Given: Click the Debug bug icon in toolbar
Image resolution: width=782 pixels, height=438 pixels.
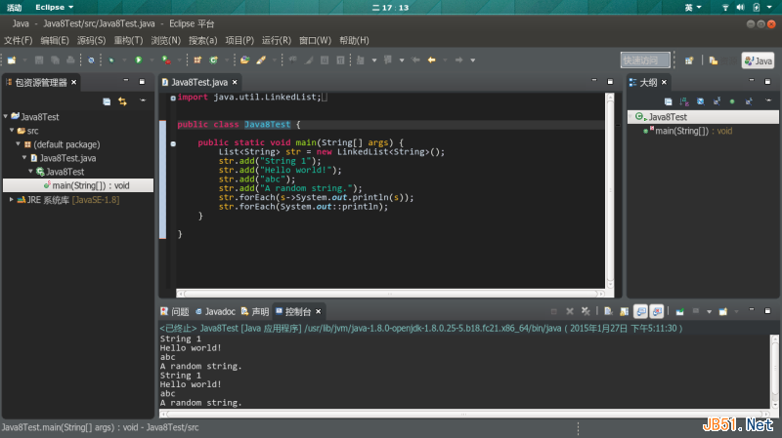Looking at the screenshot, I should click(111, 60).
